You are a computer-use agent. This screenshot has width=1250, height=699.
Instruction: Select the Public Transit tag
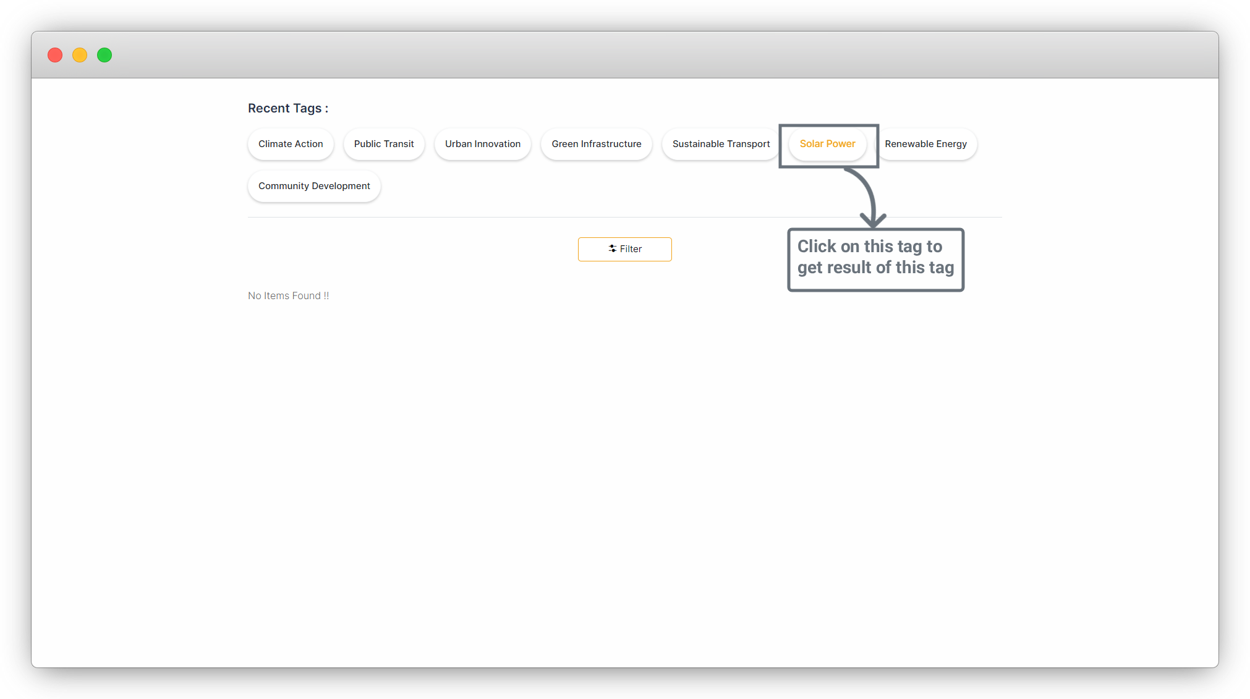[383, 144]
